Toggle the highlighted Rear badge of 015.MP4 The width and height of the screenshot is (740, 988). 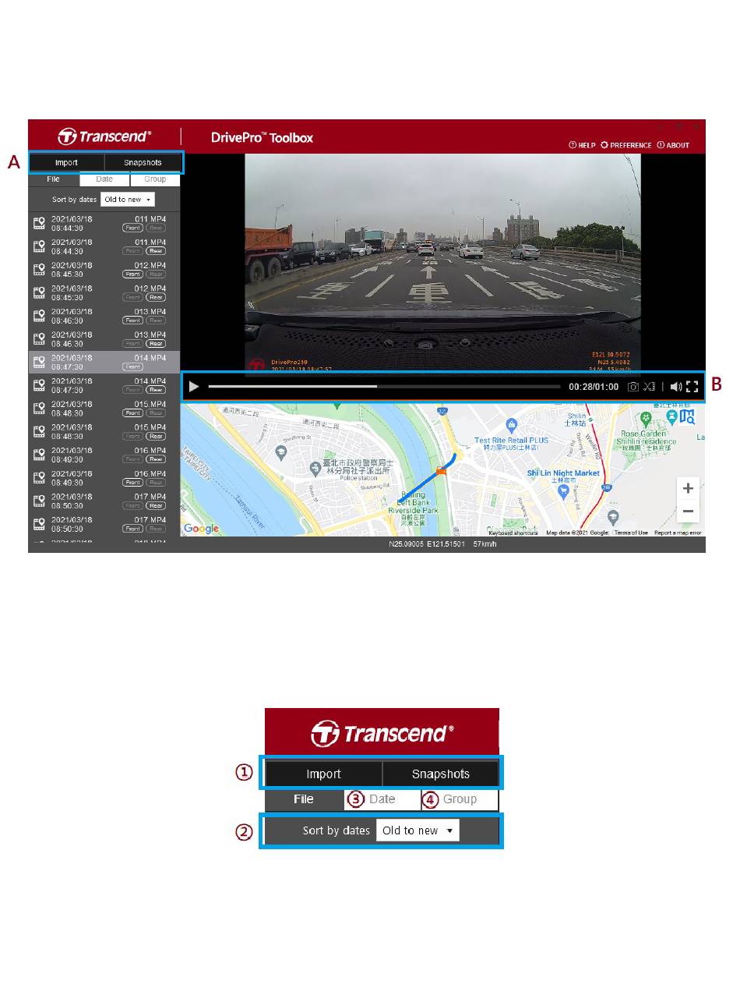pyautogui.click(x=156, y=437)
